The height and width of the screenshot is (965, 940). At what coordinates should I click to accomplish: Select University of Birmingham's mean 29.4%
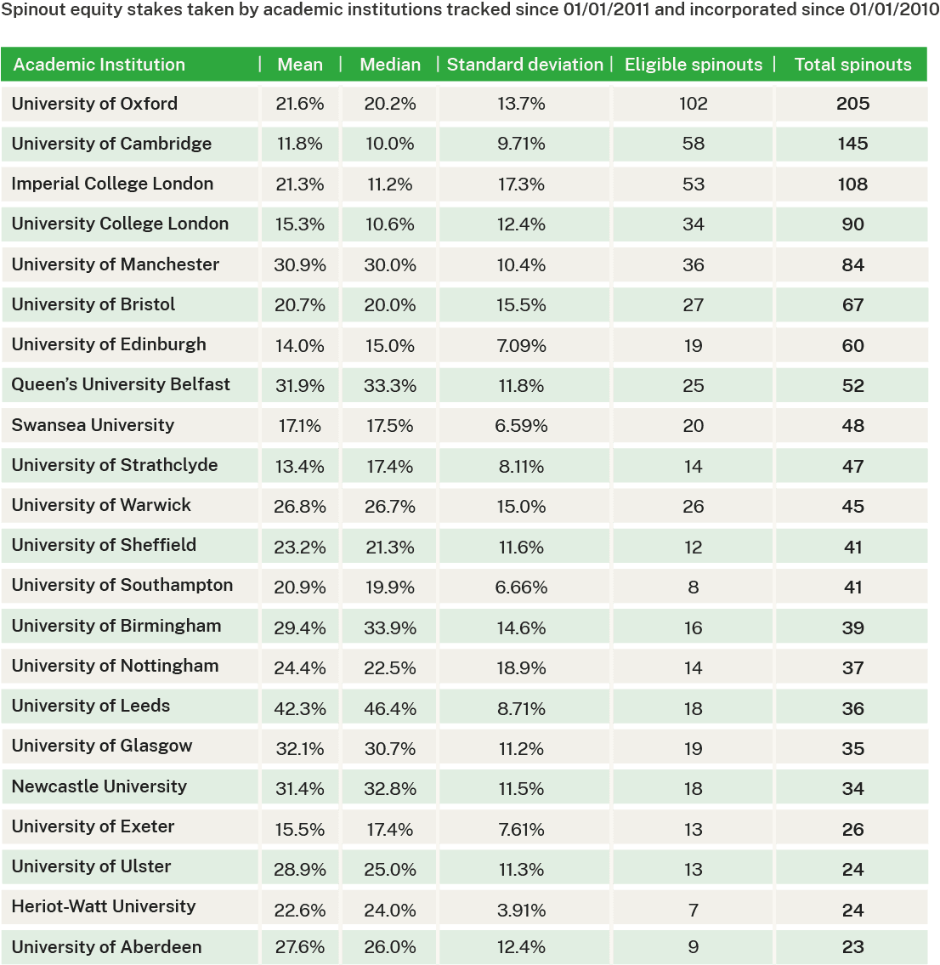point(300,627)
